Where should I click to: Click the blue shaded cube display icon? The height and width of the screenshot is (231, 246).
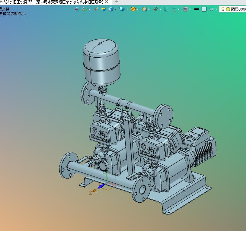111,9
